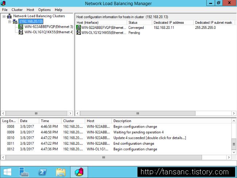Viewport: 237px width, 178px height.
Task: Click the hourglass icon for WIN-OL1G1Q1KK55 in tree
Action: (x=20, y=32)
